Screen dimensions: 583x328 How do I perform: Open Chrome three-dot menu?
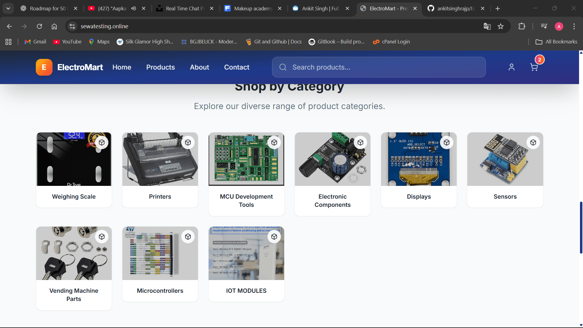coord(574,26)
